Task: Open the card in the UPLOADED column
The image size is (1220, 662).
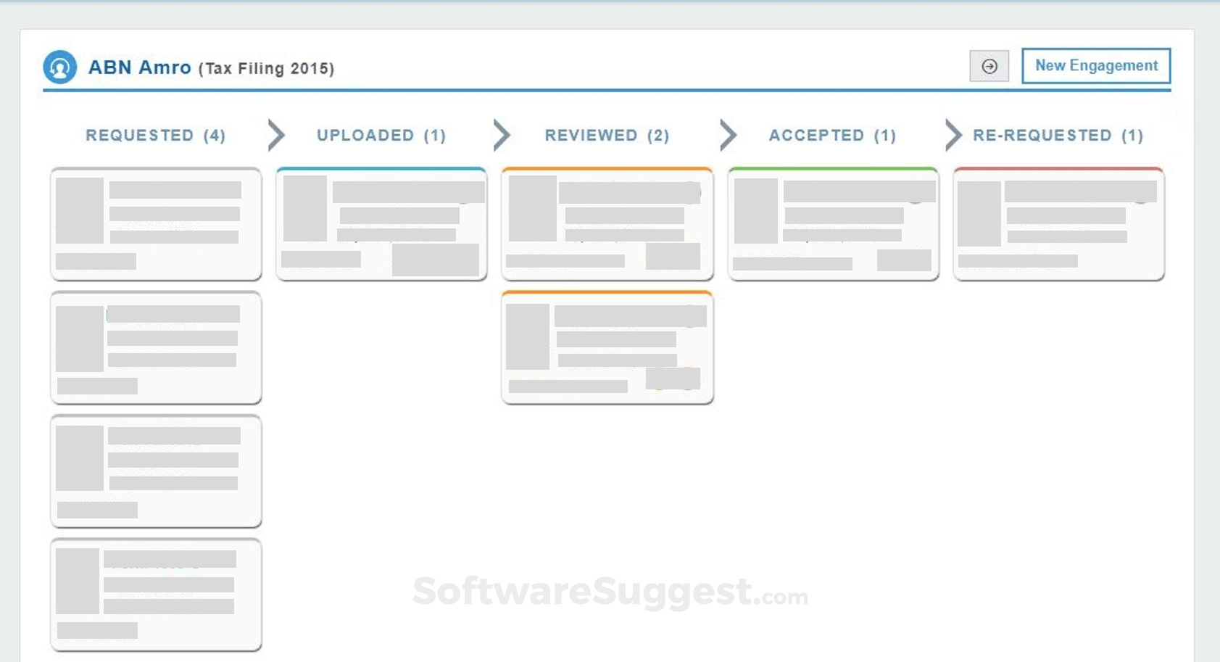Action: click(380, 223)
